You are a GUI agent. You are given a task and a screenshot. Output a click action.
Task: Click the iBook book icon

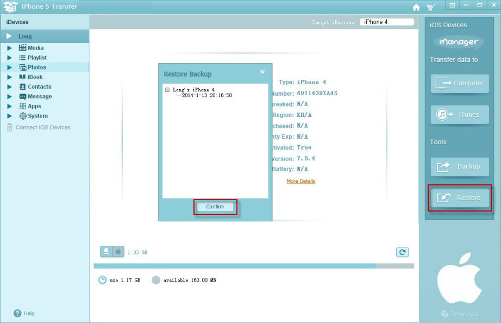pos(22,77)
